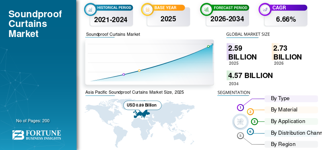Select segmentation number 1 circle
This screenshot has width=322, height=150.
point(240,107)
